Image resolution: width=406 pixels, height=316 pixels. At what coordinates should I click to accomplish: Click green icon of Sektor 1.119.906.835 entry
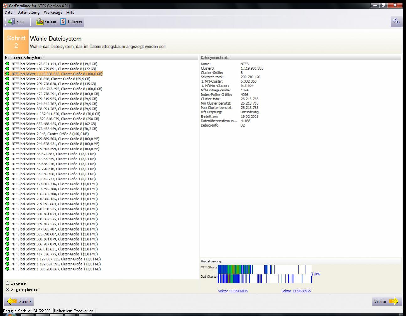tap(8, 74)
